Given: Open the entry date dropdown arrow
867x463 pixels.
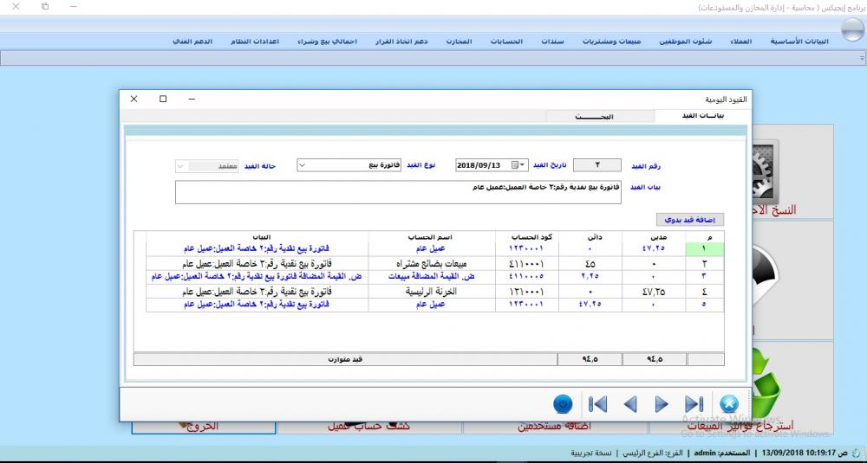Looking at the screenshot, I should [x=523, y=165].
